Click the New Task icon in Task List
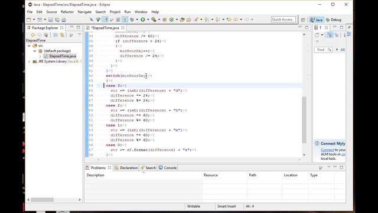 pyautogui.click(x=317, y=35)
